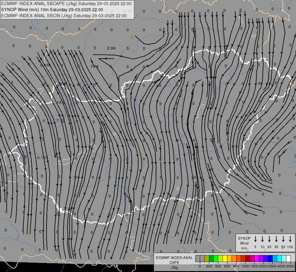The width and height of the screenshot is (296, 272).
Task: Select the pure yellow 600 J/kg swatch
Action: click(225, 258)
